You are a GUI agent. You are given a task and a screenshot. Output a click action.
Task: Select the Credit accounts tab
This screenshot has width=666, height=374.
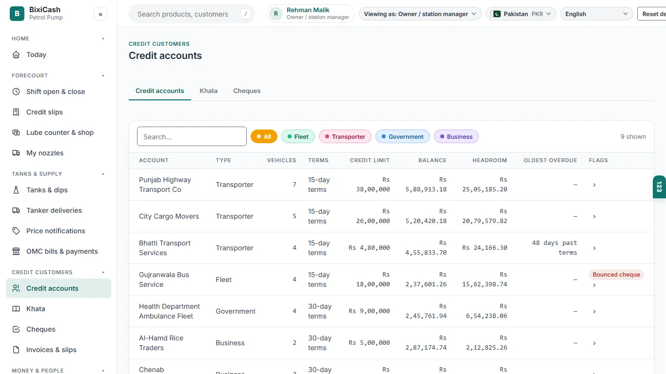(160, 91)
